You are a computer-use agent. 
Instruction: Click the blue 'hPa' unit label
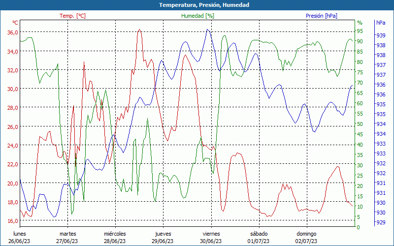coord(381,23)
